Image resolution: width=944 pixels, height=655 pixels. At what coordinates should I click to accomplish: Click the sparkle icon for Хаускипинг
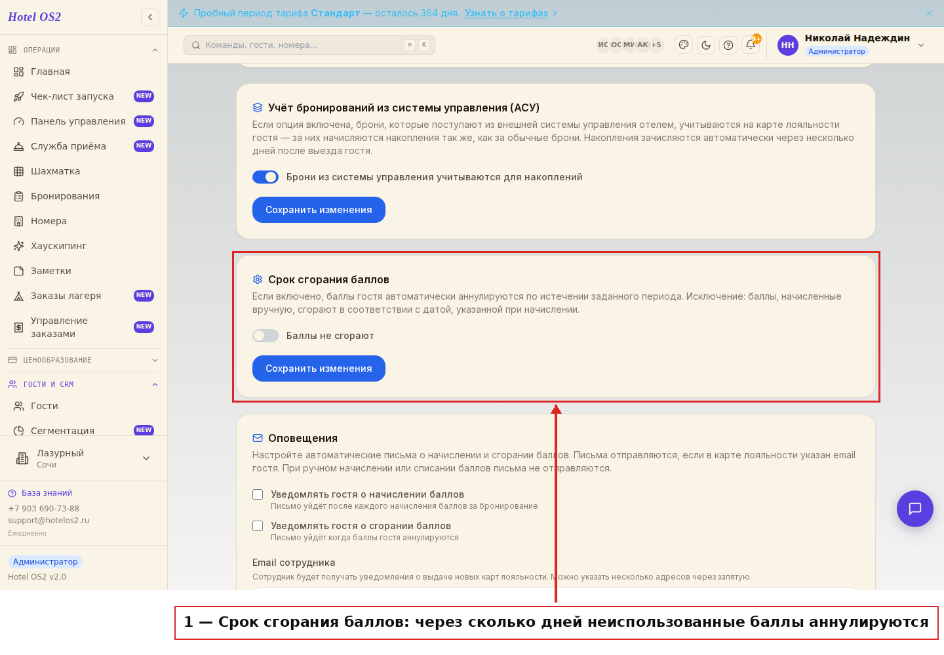click(x=19, y=246)
